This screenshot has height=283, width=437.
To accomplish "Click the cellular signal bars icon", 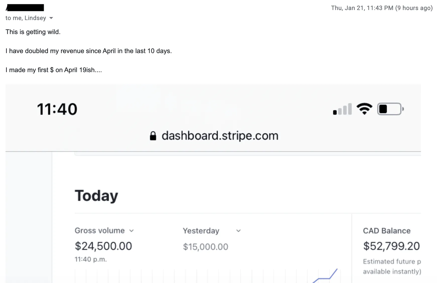I will pos(342,109).
